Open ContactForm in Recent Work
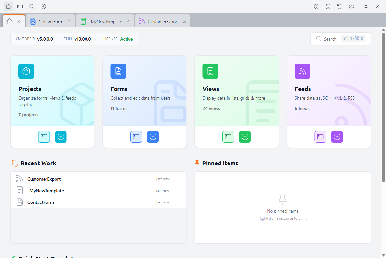386x258 pixels. [98, 202]
